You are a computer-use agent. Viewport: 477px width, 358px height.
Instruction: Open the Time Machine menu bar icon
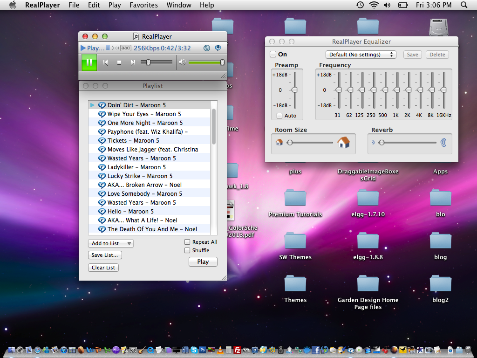click(360, 5)
